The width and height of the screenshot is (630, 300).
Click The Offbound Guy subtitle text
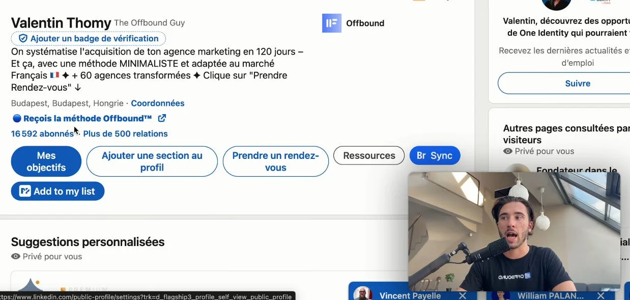click(x=150, y=23)
